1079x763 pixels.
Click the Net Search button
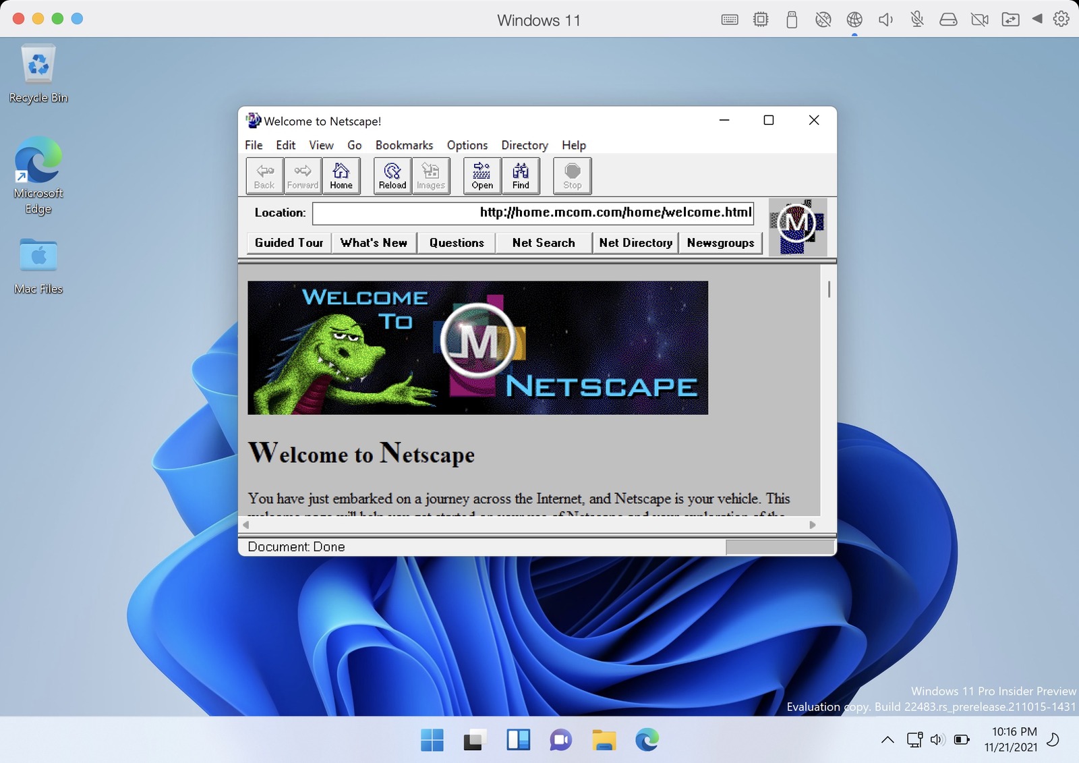coord(544,243)
